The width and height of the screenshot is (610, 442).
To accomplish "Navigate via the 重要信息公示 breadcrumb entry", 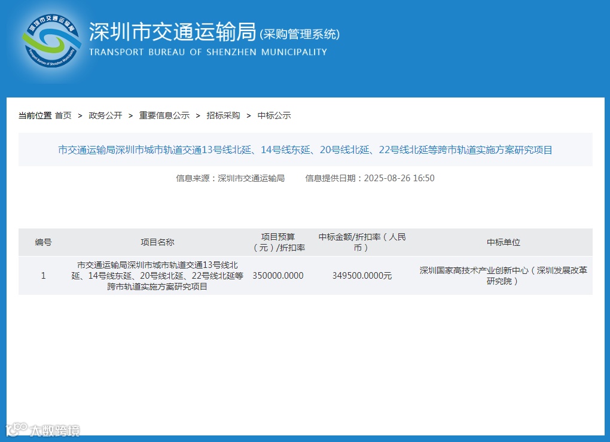I will click(x=164, y=115).
